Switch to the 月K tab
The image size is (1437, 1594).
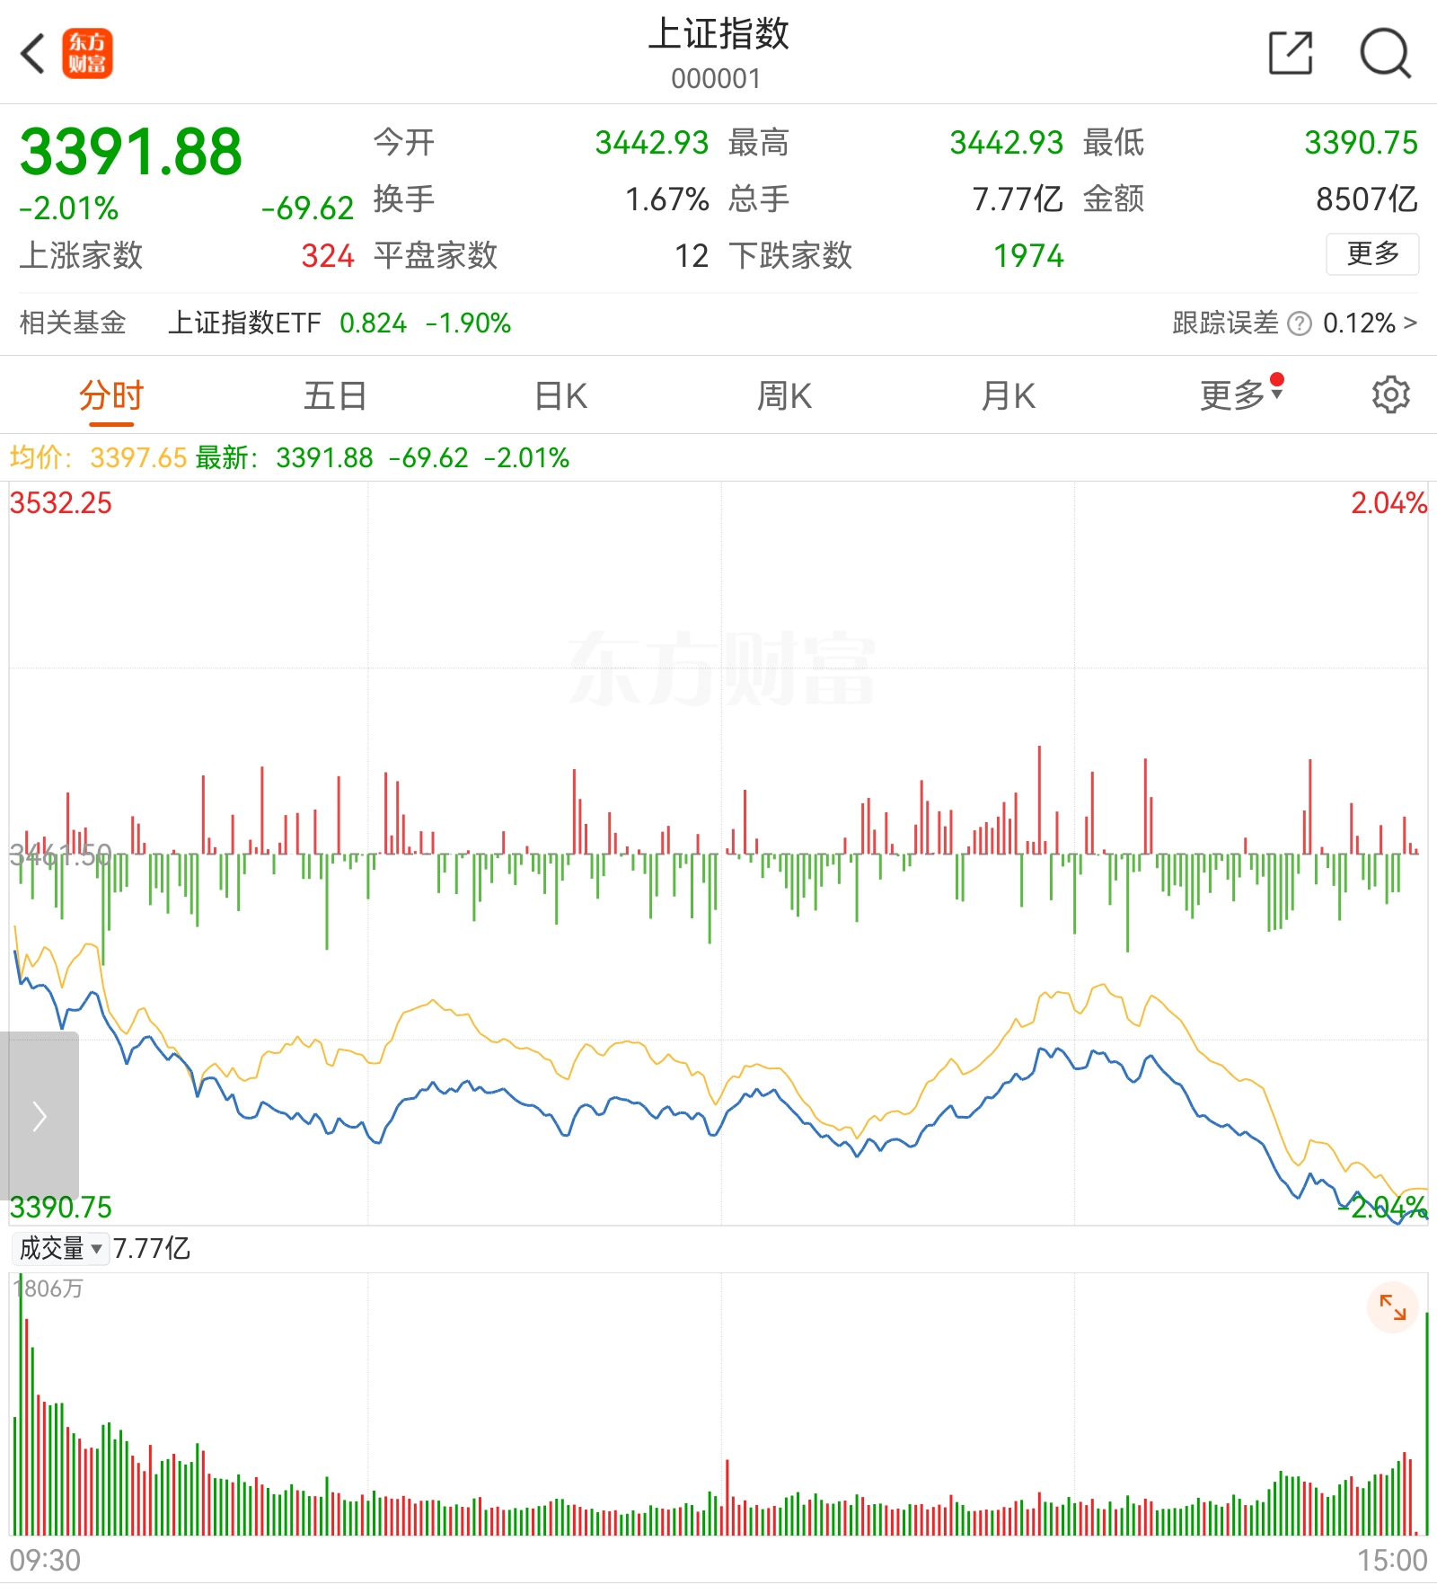click(1009, 394)
